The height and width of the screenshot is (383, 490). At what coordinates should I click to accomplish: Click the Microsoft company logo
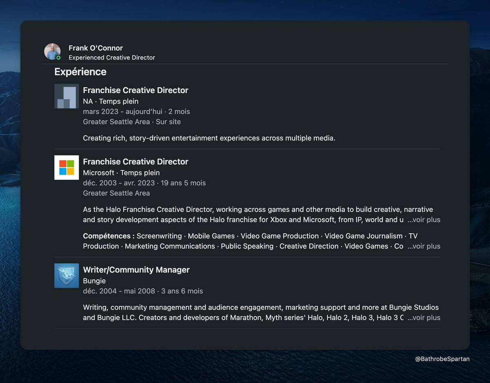pos(67,167)
